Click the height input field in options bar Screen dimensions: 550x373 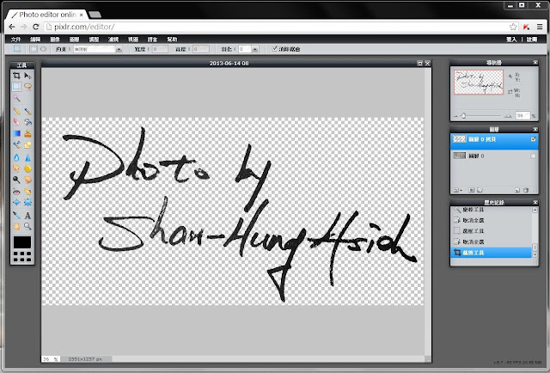(x=201, y=49)
